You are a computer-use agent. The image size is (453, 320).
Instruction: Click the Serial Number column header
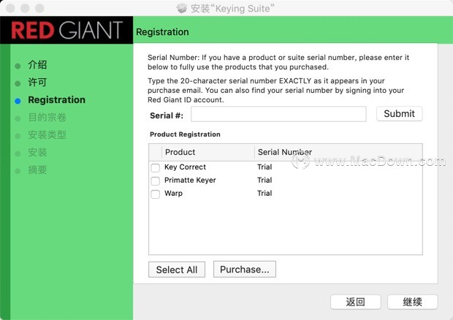click(338, 152)
